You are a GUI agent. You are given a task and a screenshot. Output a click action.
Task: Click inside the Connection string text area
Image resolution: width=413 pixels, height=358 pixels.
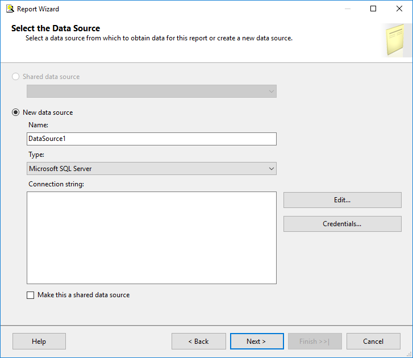(x=151, y=238)
